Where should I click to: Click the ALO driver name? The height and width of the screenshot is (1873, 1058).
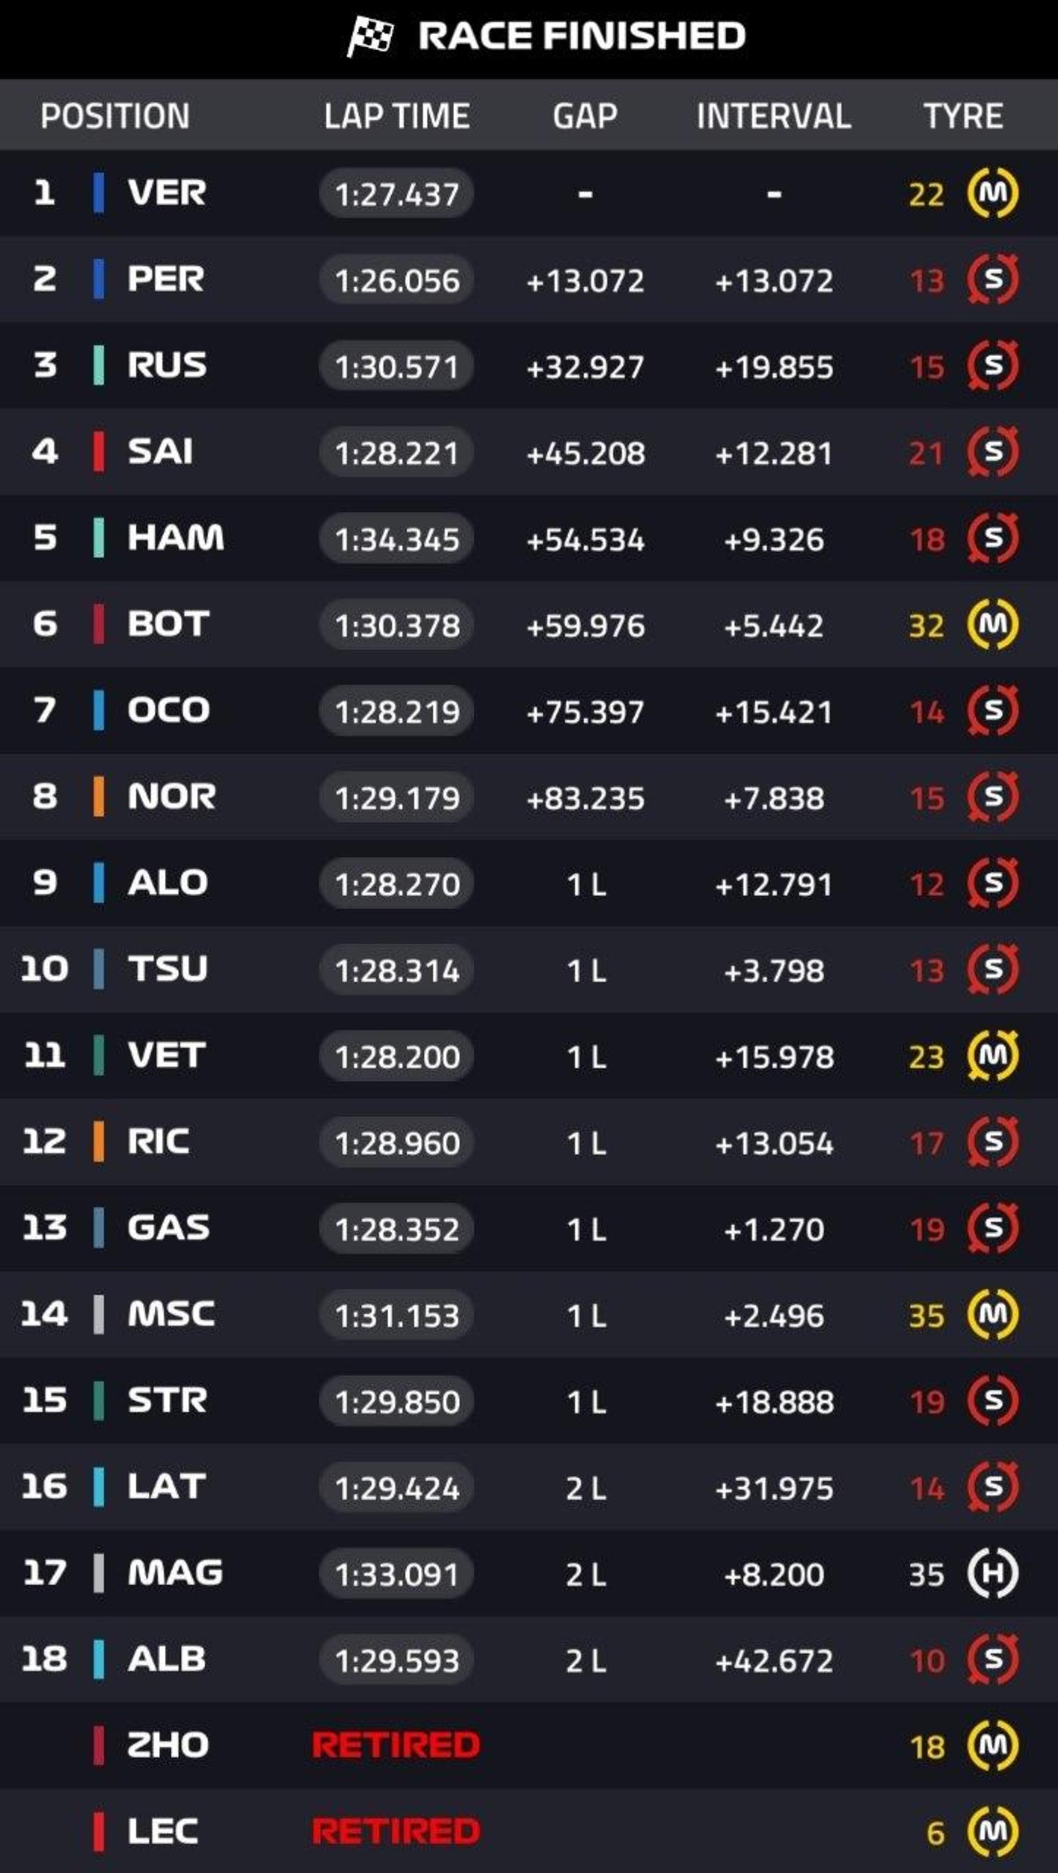[x=168, y=883]
